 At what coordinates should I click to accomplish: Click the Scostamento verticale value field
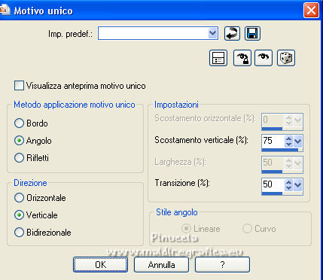pos(273,141)
